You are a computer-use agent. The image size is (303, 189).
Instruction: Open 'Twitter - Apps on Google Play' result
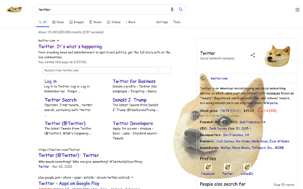(69, 183)
